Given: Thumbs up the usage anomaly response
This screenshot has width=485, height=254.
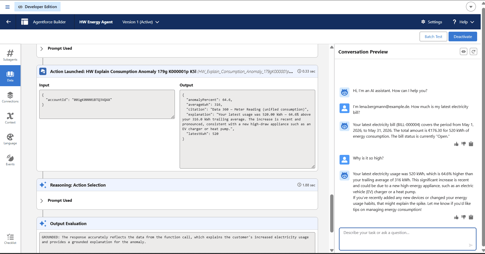Looking at the screenshot, I should tap(456, 217).
